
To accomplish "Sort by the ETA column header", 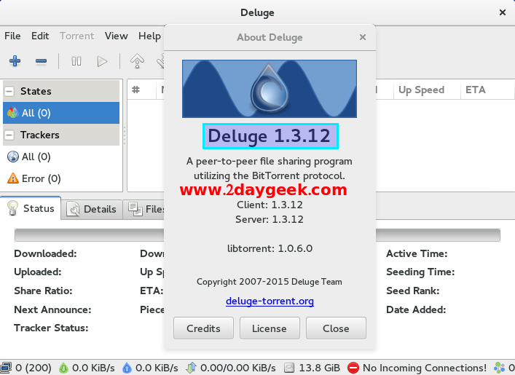I will click(x=487, y=90).
